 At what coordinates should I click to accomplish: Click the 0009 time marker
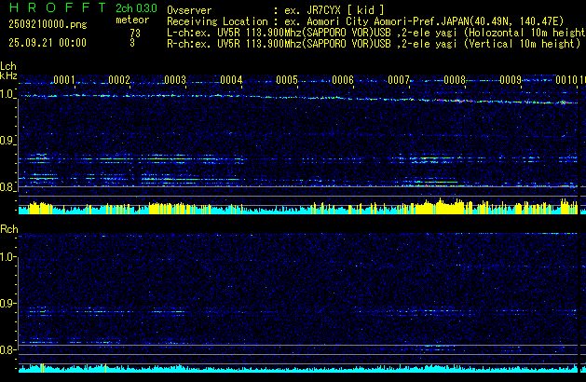(x=511, y=81)
